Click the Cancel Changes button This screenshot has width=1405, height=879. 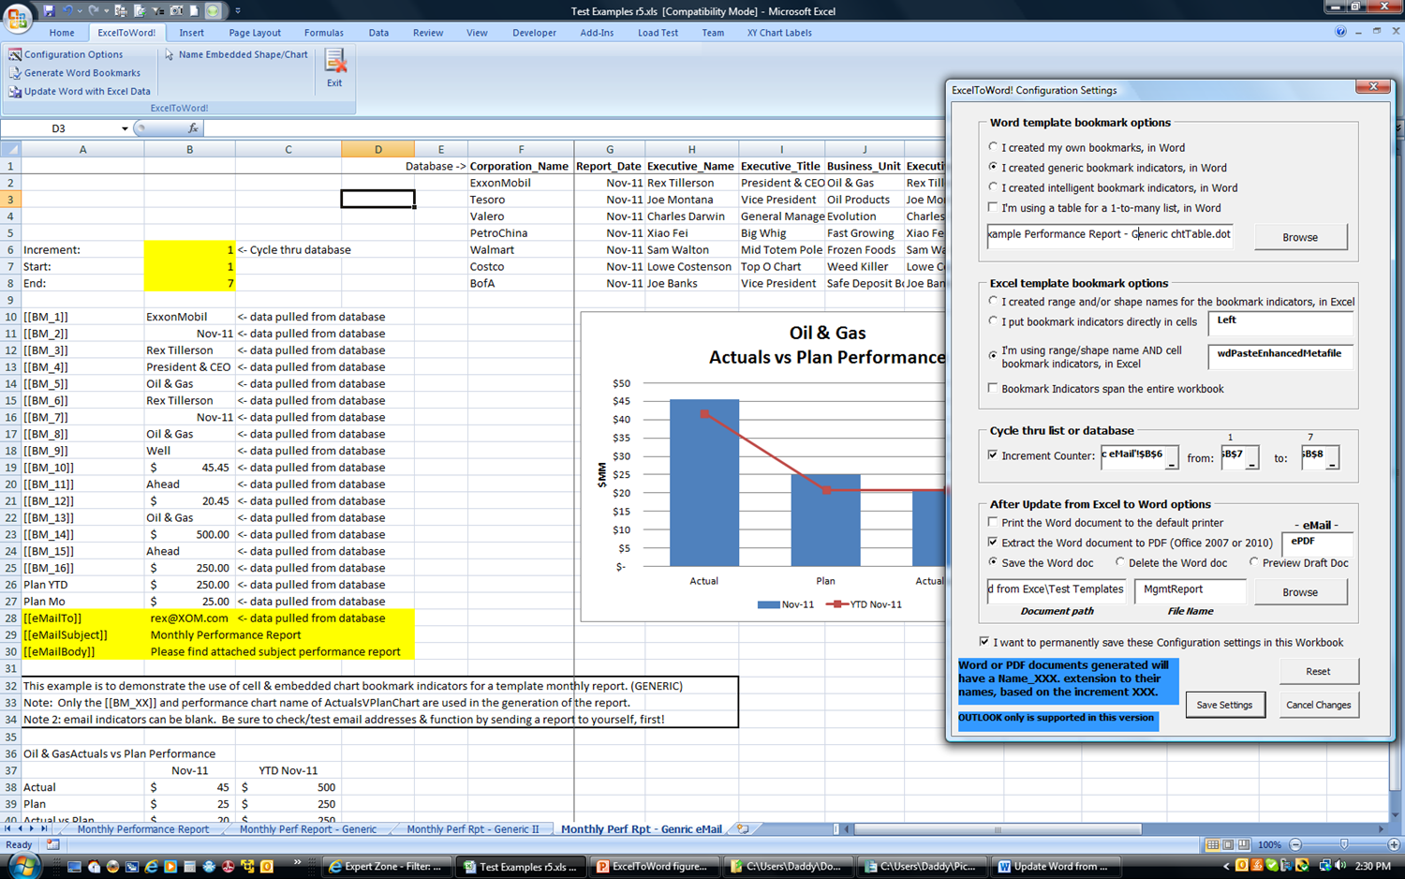pyautogui.click(x=1318, y=705)
